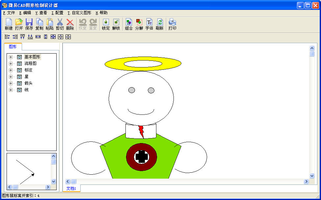Expand the 流程图 category
321x200 pixels.
click(11, 63)
